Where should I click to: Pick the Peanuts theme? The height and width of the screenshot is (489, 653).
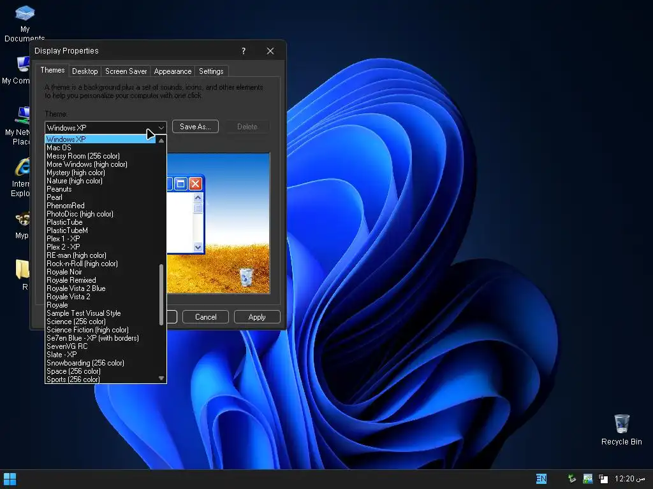pyautogui.click(x=100, y=189)
